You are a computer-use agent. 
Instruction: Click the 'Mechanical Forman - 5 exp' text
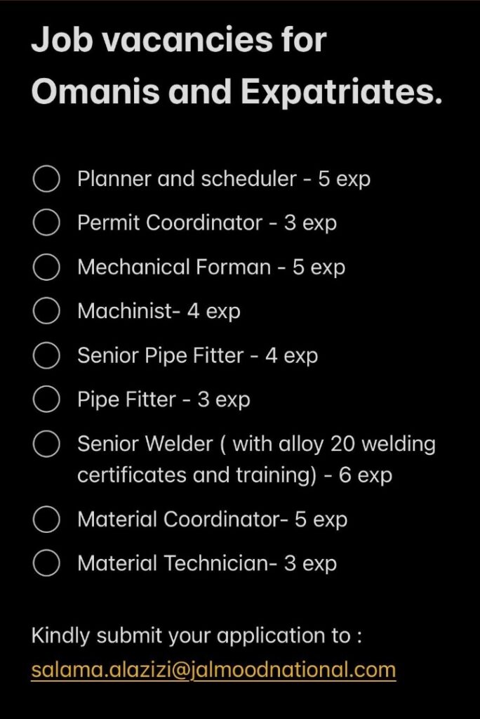211,268
